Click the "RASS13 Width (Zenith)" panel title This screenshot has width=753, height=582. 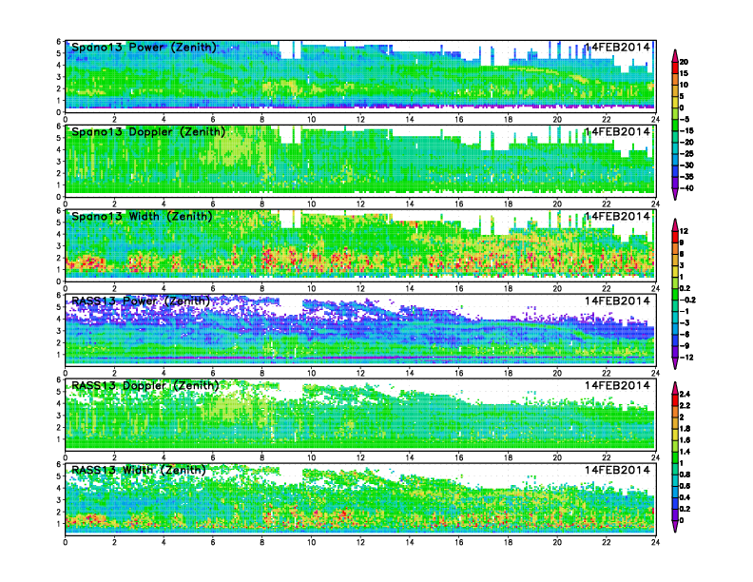point(138,470)
